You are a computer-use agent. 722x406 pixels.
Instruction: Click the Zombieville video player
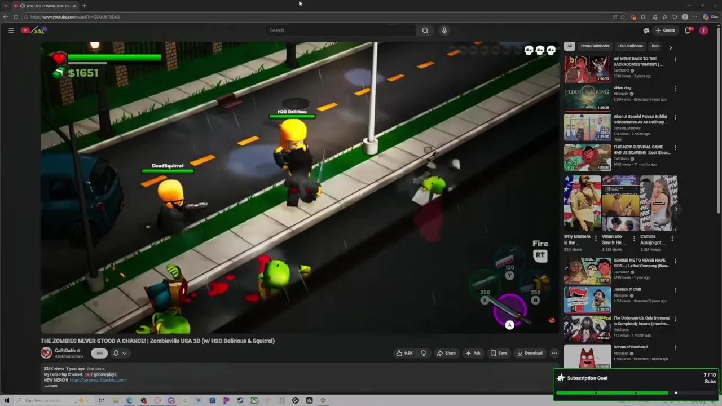(300, 188)
